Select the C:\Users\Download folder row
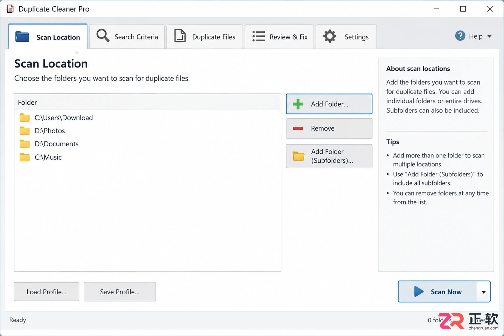Viewport: 504px width, 336px height. pyautogui.click(x=147, y=118)
